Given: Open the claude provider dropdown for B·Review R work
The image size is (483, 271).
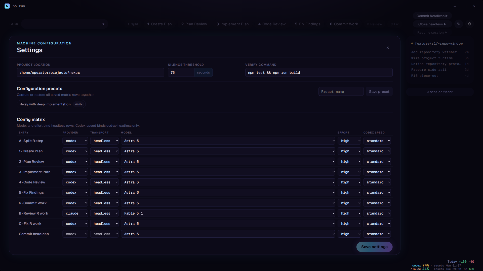Looking at the screenshot, I should [75, 213].
